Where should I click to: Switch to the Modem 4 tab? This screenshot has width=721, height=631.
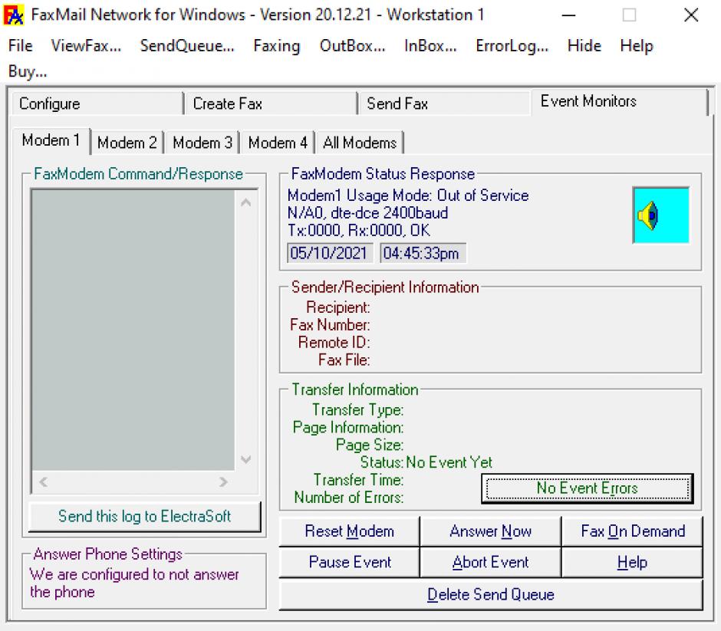[x=278, y=143]
